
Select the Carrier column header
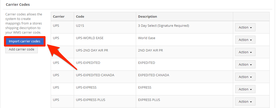click(x=62, y=16)
